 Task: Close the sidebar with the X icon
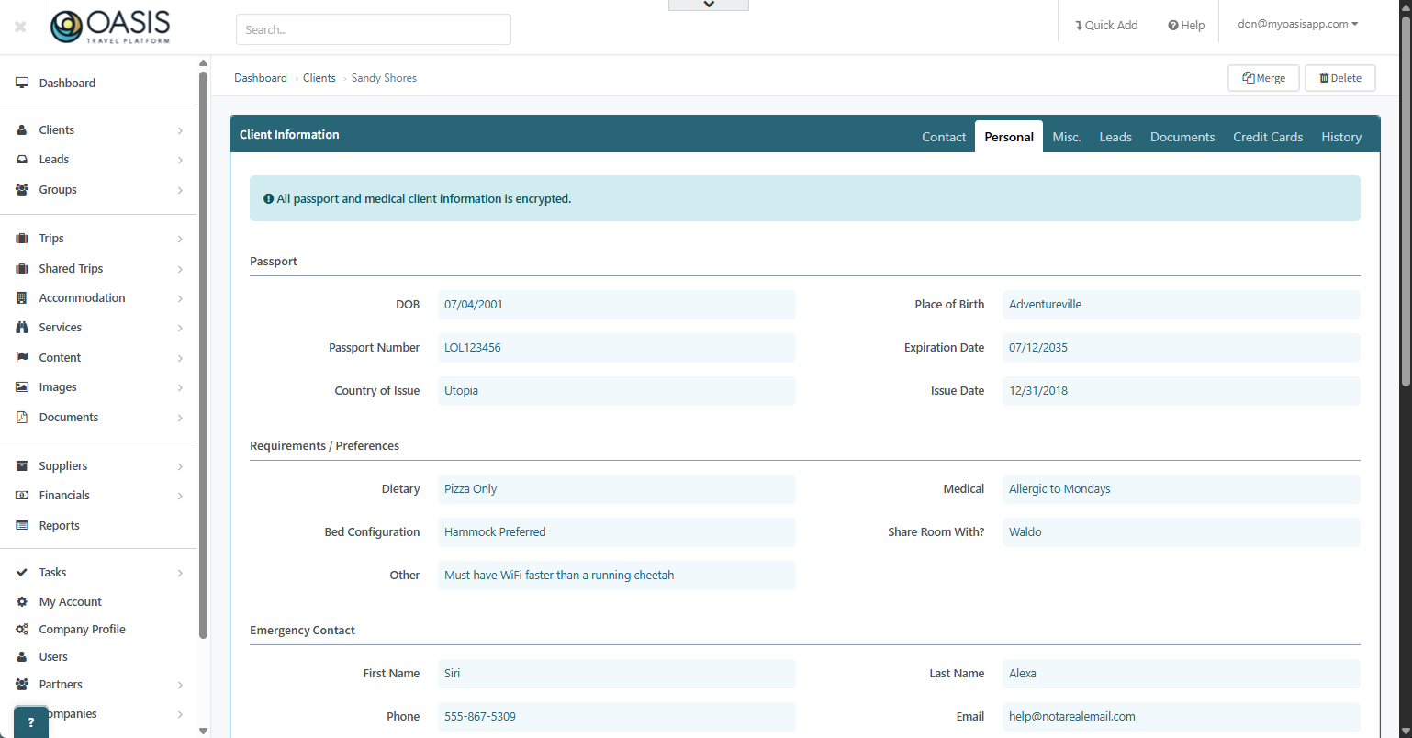pyautogui.click(x=20, y=27)
